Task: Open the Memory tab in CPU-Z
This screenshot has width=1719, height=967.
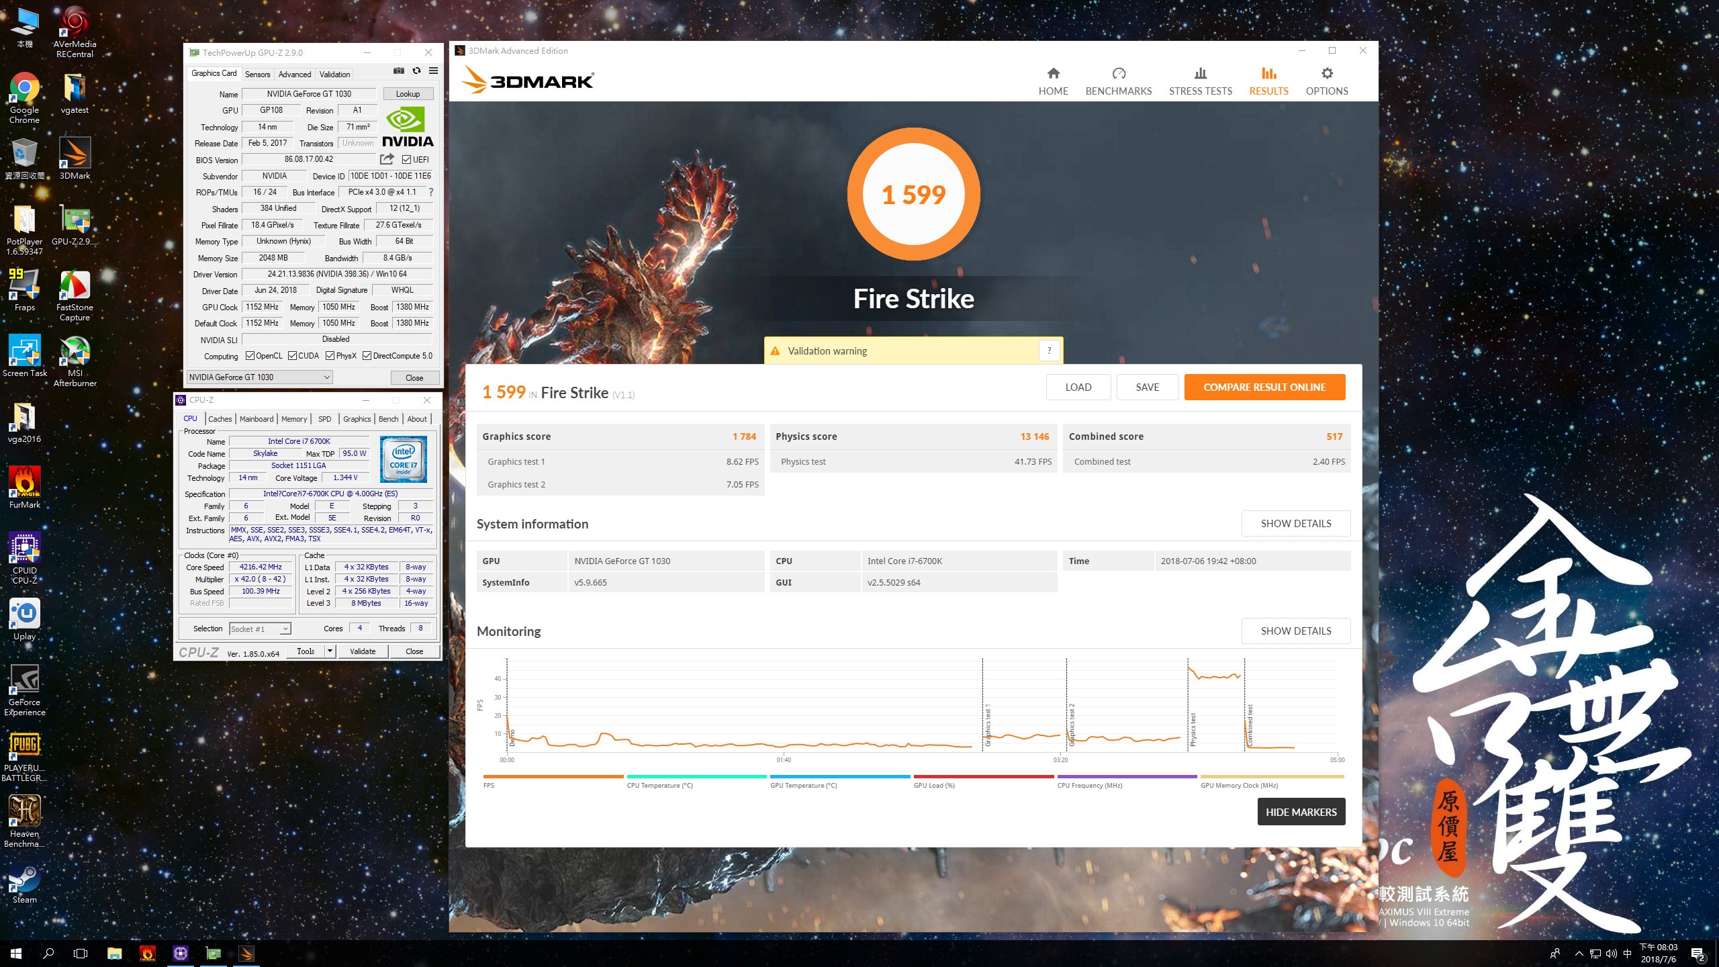Action: point(294,419)
